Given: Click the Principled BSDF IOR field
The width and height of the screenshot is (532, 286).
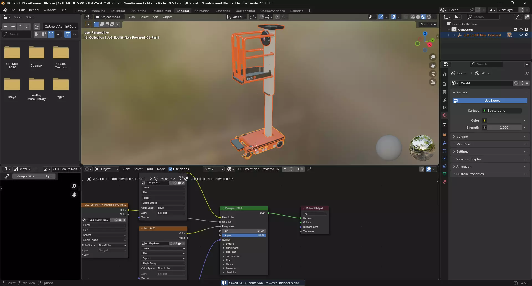Looking at the screenshot, I should (244, 231).
